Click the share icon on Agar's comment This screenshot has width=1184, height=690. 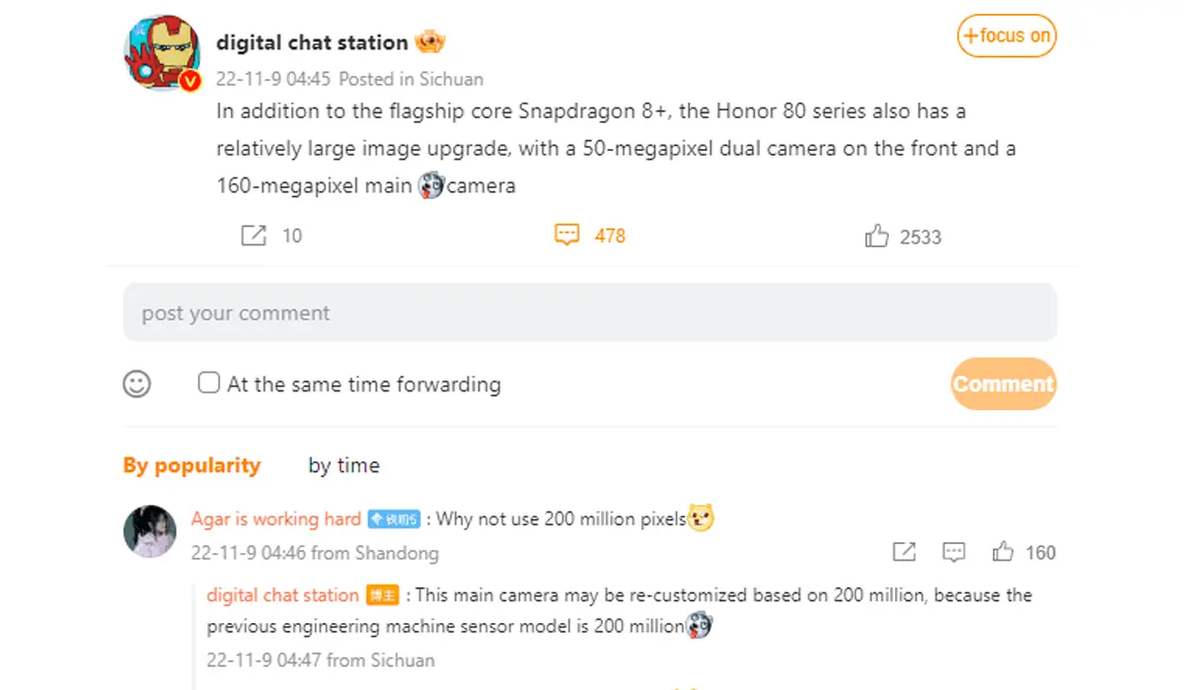[904, 552]
